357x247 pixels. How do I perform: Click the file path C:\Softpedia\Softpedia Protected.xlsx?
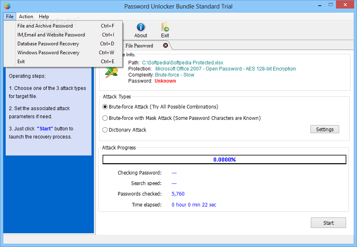tap(183, 63)
